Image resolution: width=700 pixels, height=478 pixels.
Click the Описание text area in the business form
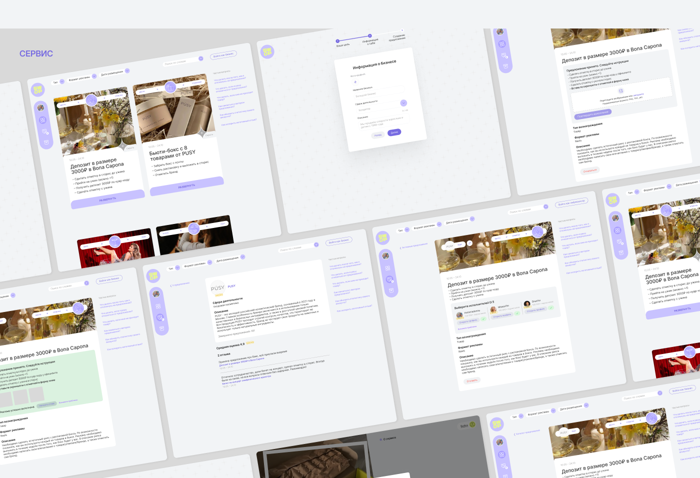[x=383, y=122]
